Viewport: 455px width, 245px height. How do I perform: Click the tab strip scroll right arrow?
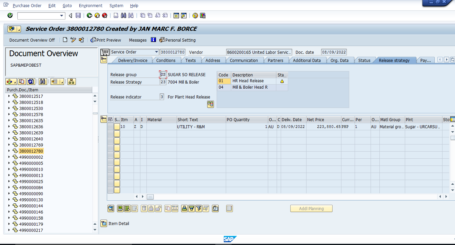(x=447, y=60)
